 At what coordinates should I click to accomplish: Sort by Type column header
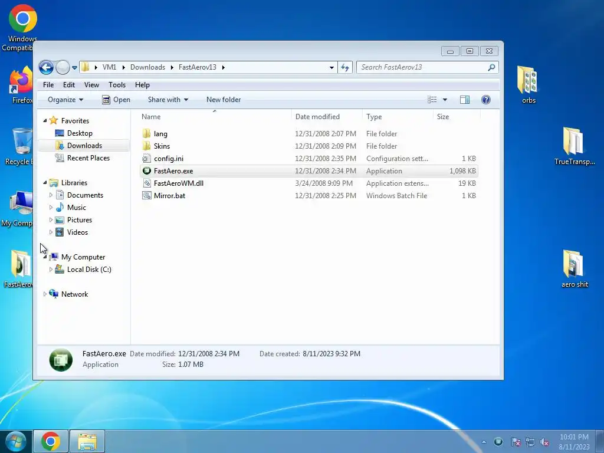(x=373, y=117)
